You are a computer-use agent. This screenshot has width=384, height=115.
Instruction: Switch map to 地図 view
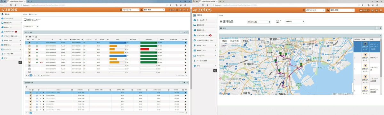click(x=224, y=41)
